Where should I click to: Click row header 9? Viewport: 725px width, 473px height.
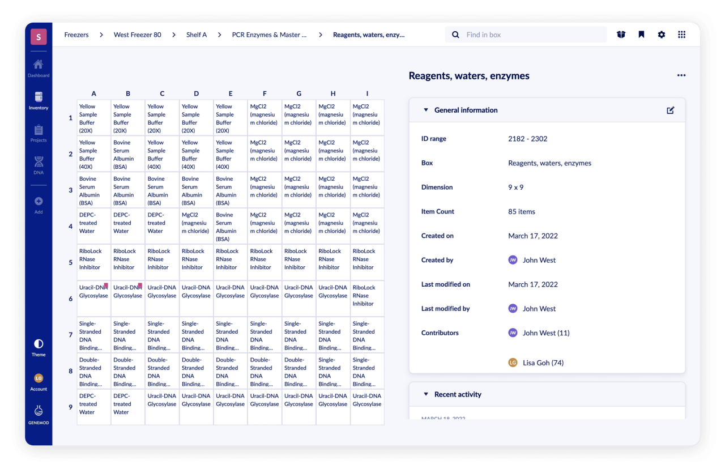coord(71,407)
